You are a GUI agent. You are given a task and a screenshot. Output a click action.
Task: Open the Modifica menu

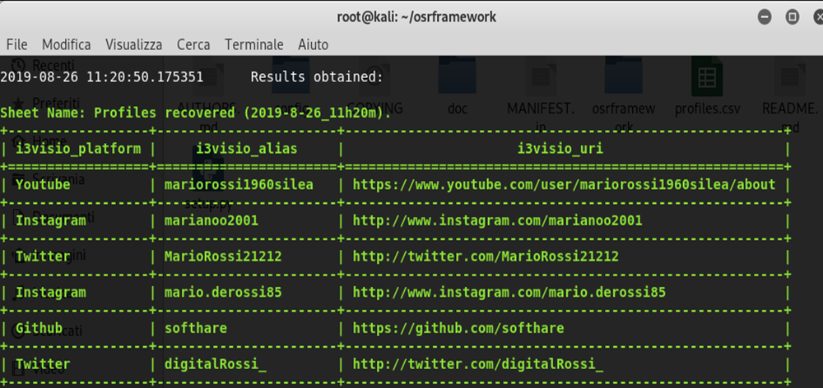pos(66,44)
